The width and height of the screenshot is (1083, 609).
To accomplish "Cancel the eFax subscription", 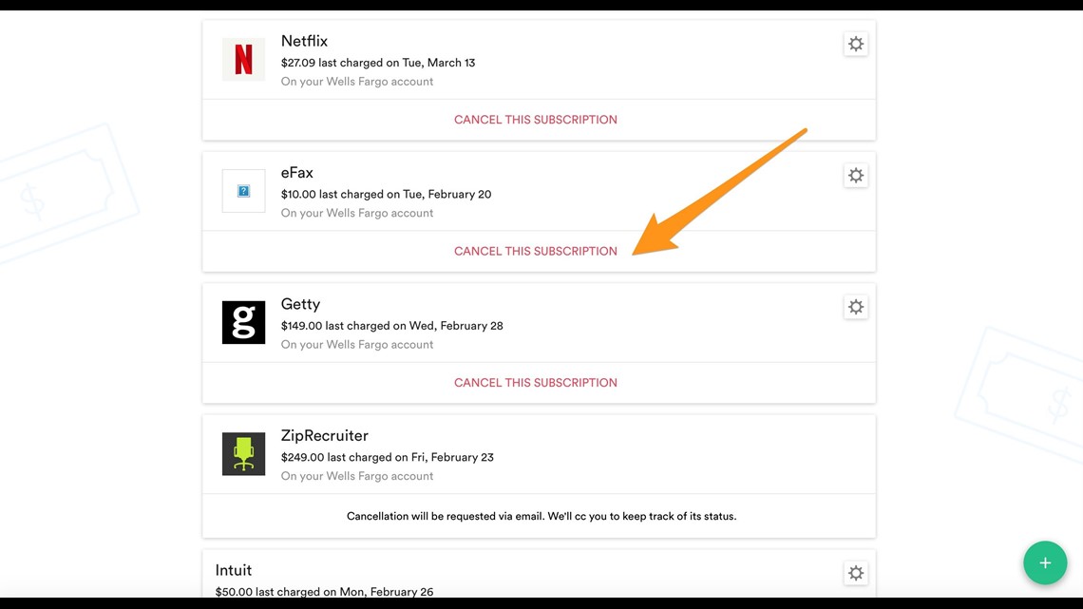I will 535,252.
